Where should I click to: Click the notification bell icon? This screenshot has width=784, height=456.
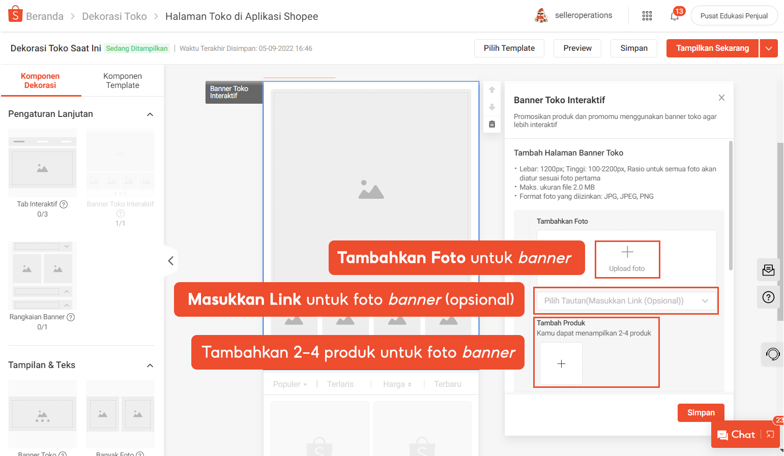(675, 16)
